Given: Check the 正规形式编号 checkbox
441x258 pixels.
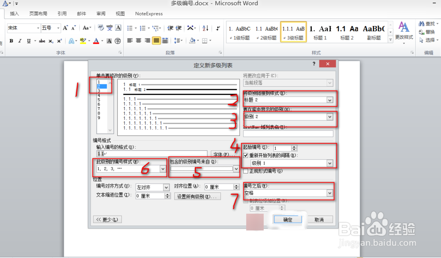Looking at the screenshot, I should (246, 171).
